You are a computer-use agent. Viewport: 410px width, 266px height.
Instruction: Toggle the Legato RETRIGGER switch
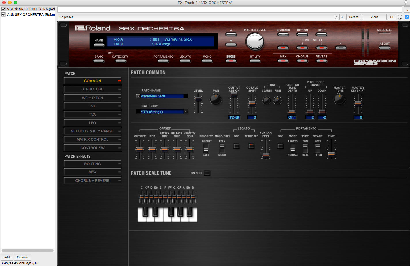pyautogui.click(x=251, y=146)
